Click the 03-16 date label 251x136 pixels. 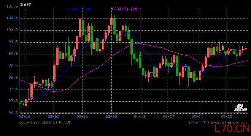pyautogui.click(x=82, y=117)
